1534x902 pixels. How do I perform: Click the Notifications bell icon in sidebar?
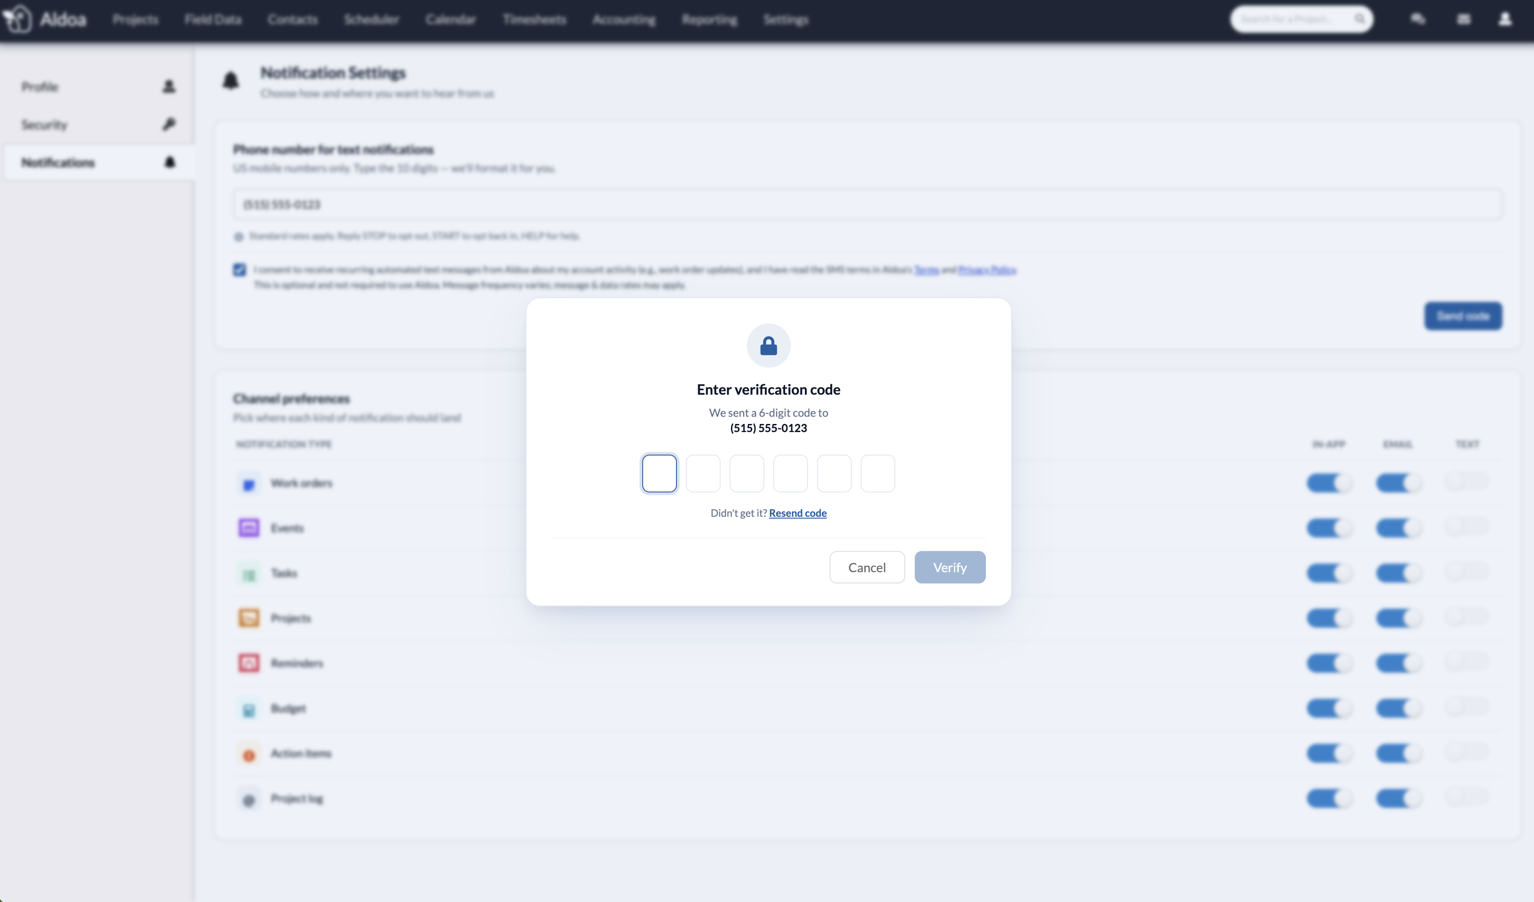tap(170, 162)
